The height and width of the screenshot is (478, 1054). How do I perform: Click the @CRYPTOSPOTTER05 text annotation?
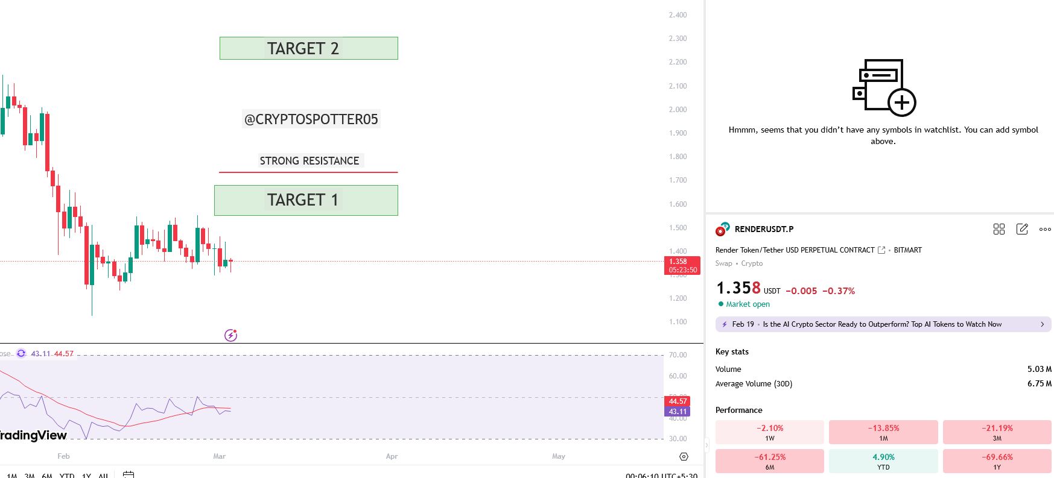tap(311, 119)
